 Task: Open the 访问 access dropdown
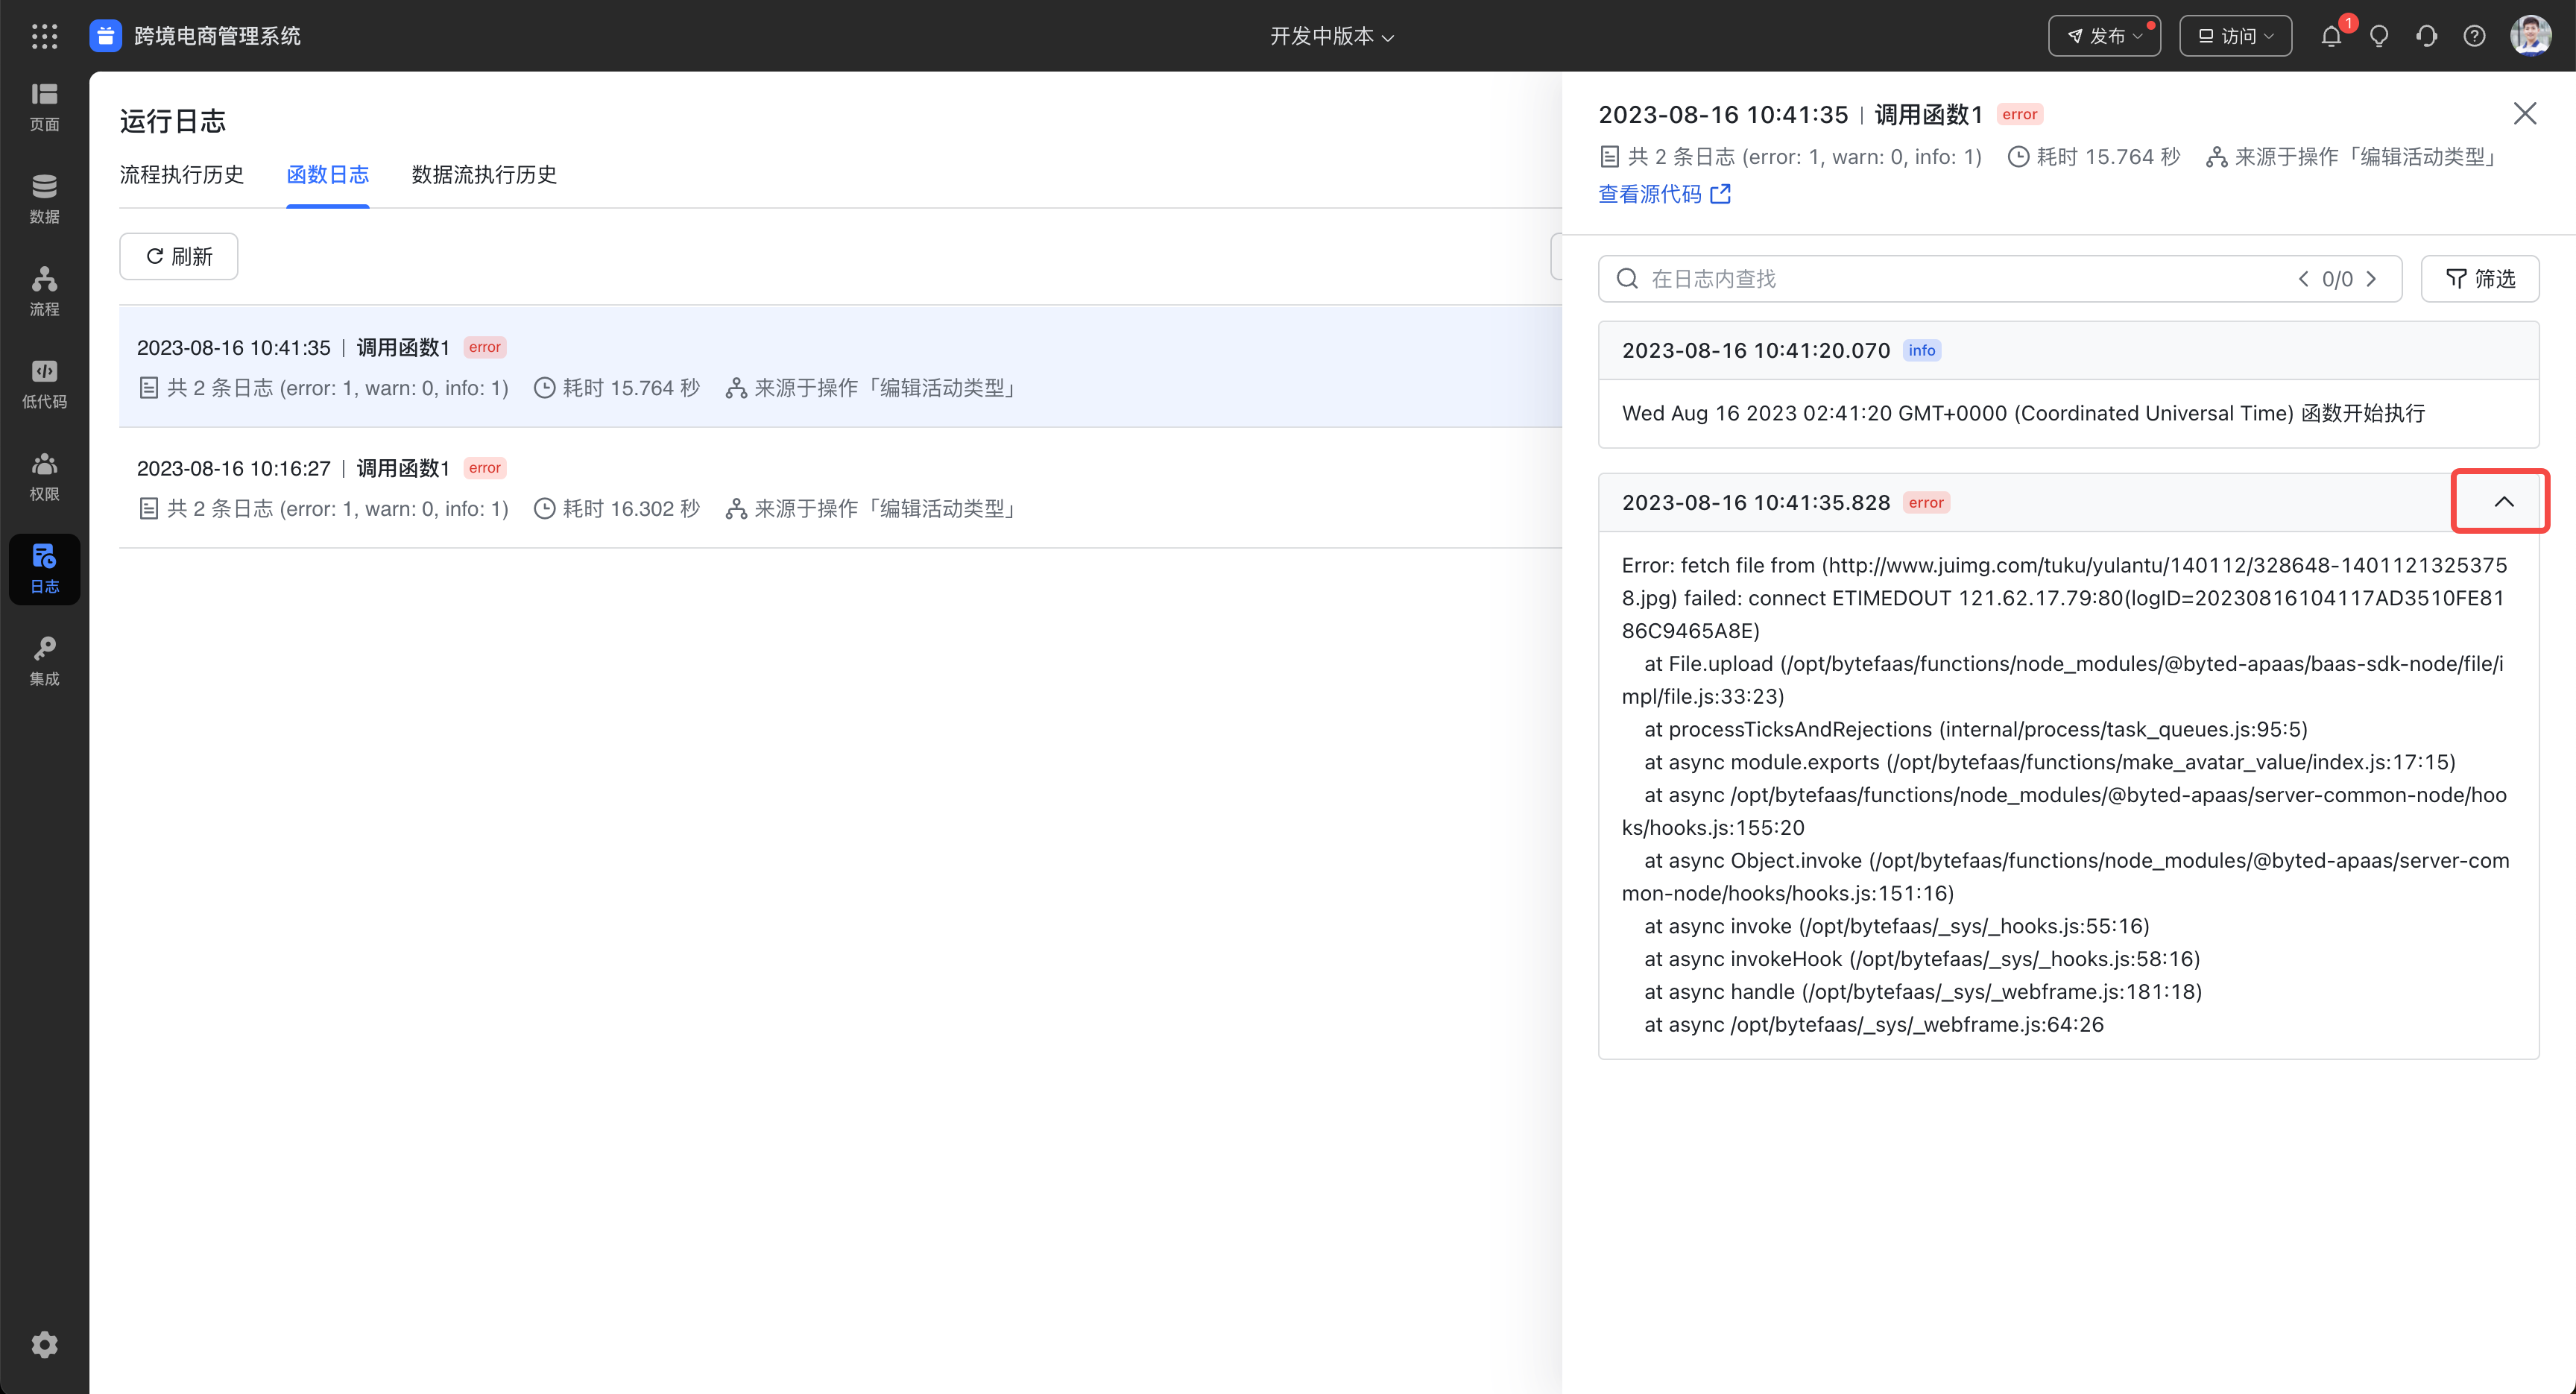click(x=2236, y=36)
